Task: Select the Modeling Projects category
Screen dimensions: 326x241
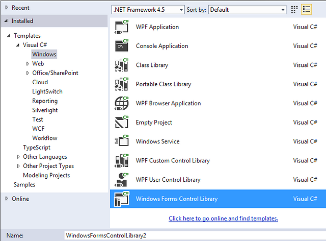Action: (x=46, y=175)
